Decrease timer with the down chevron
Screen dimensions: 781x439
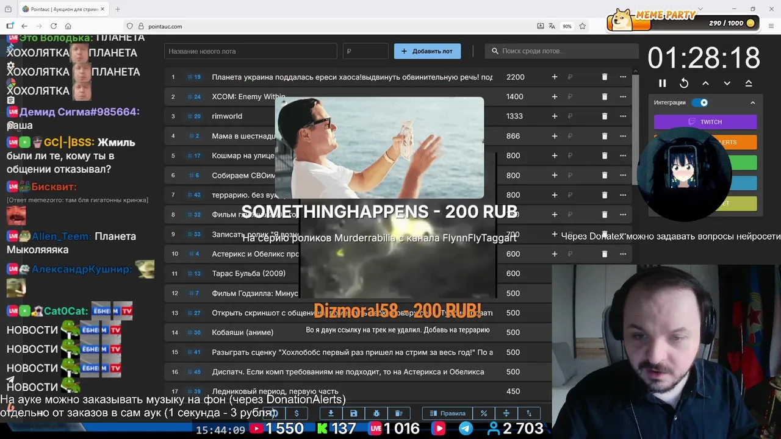pos(727,83)
